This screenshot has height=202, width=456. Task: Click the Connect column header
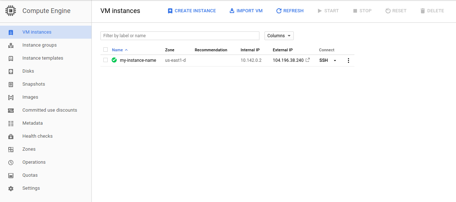pyautogui.click(x=327, y=50)
